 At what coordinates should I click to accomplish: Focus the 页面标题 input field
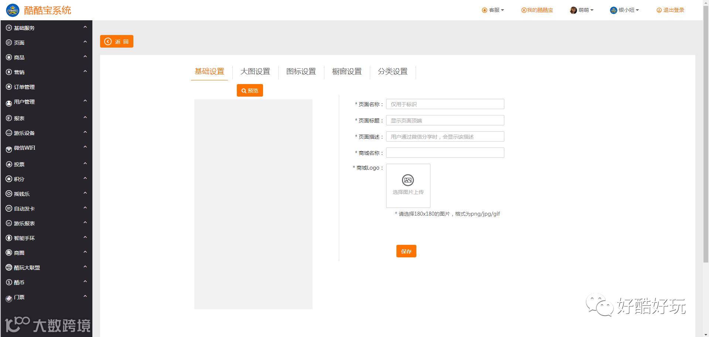pyautogui.click(x=445, y=120)
